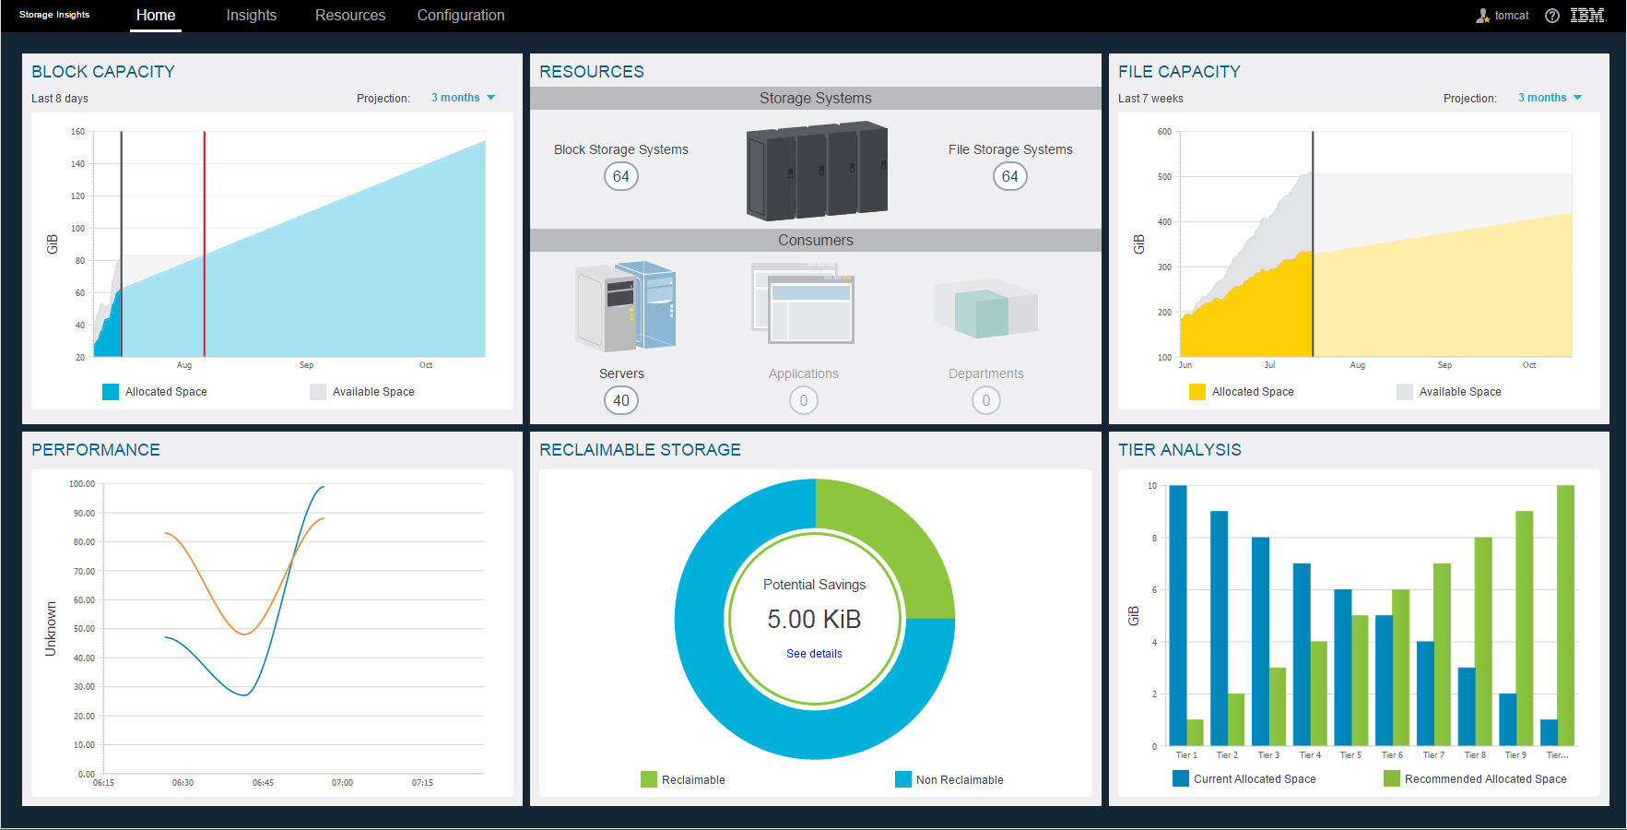This screenshot has width=1627, height=830.
Task: Open the Configuration menu
Action: click(461, 15)
